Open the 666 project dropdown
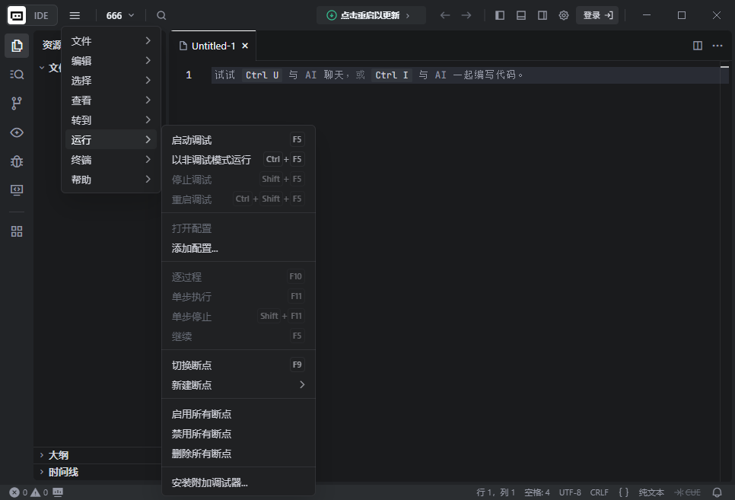This screenshot has height=500, width=735. (x=120, y=15)
